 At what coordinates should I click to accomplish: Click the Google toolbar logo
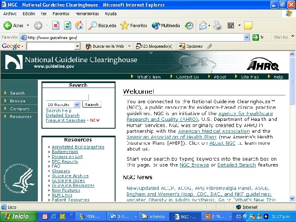tap(12, 46)
